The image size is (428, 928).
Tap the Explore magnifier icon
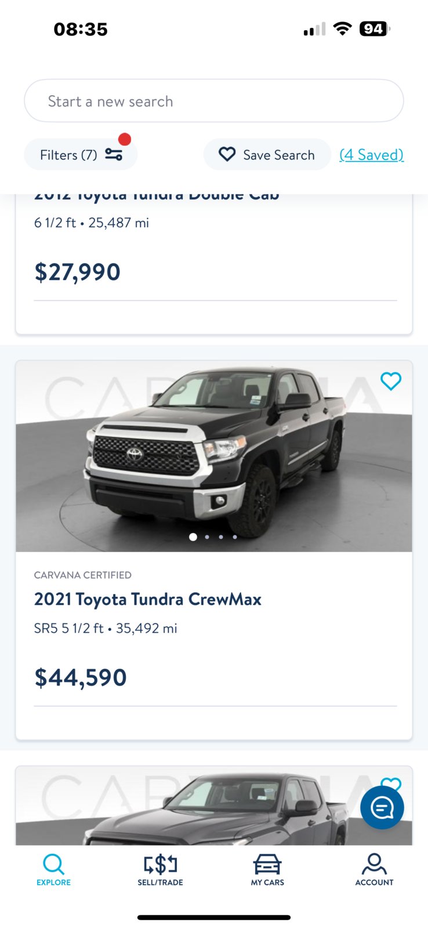point(53,864)
